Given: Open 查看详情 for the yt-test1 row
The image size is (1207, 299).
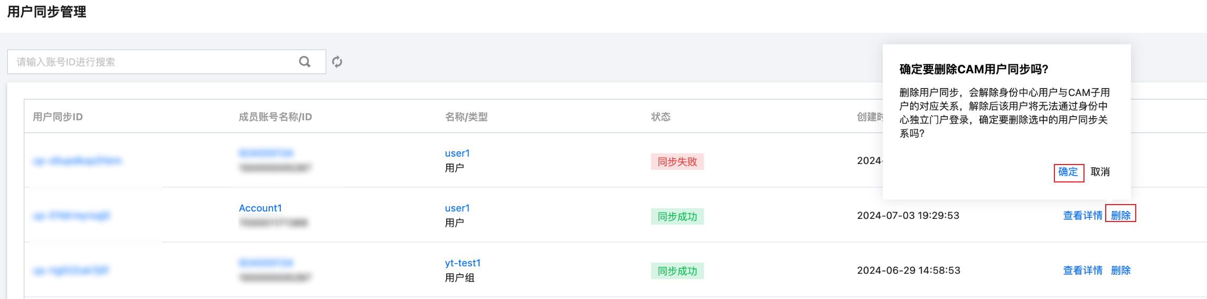Looking at the screenshot, I should [x=1082, y=271].
